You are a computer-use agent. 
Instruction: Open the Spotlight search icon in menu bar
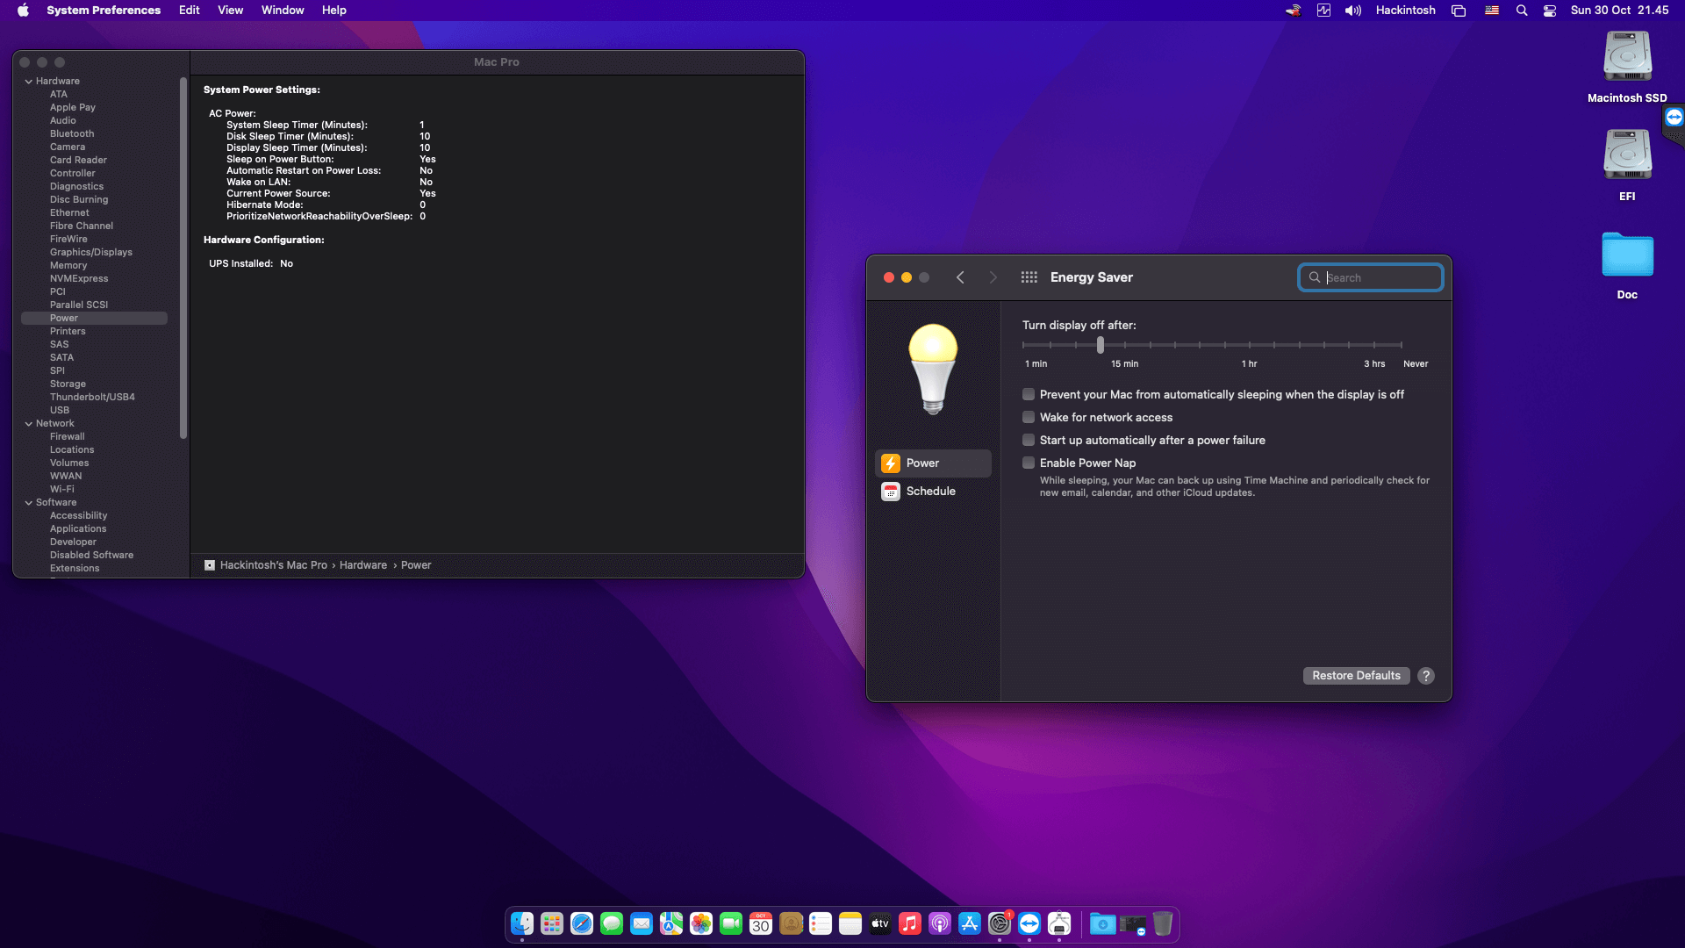coord(1522,11)
